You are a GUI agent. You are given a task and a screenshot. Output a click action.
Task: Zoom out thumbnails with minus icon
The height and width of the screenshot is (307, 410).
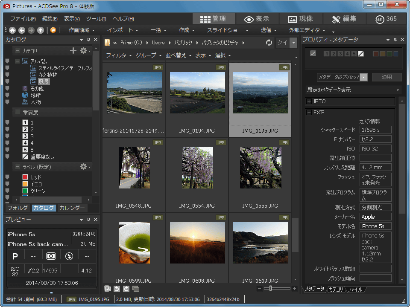pyautogui.click(x=259, y=289)
